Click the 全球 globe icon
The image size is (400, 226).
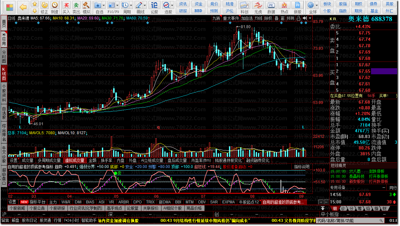(x=311, y=5)
